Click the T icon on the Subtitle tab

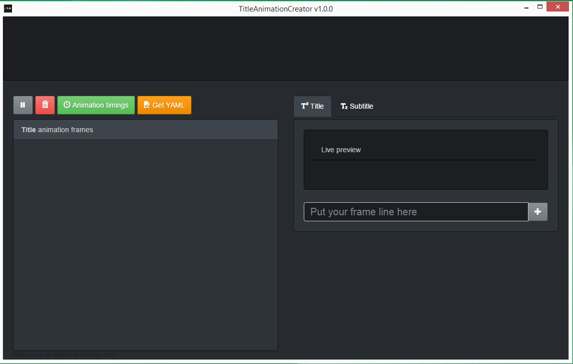pos(344,106)
